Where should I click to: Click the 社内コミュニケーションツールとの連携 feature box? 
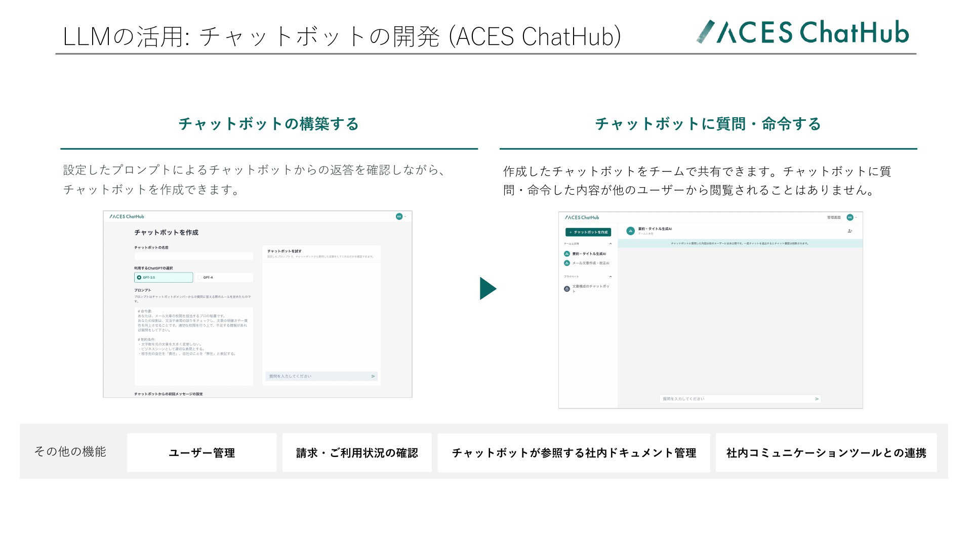[826, 452]
